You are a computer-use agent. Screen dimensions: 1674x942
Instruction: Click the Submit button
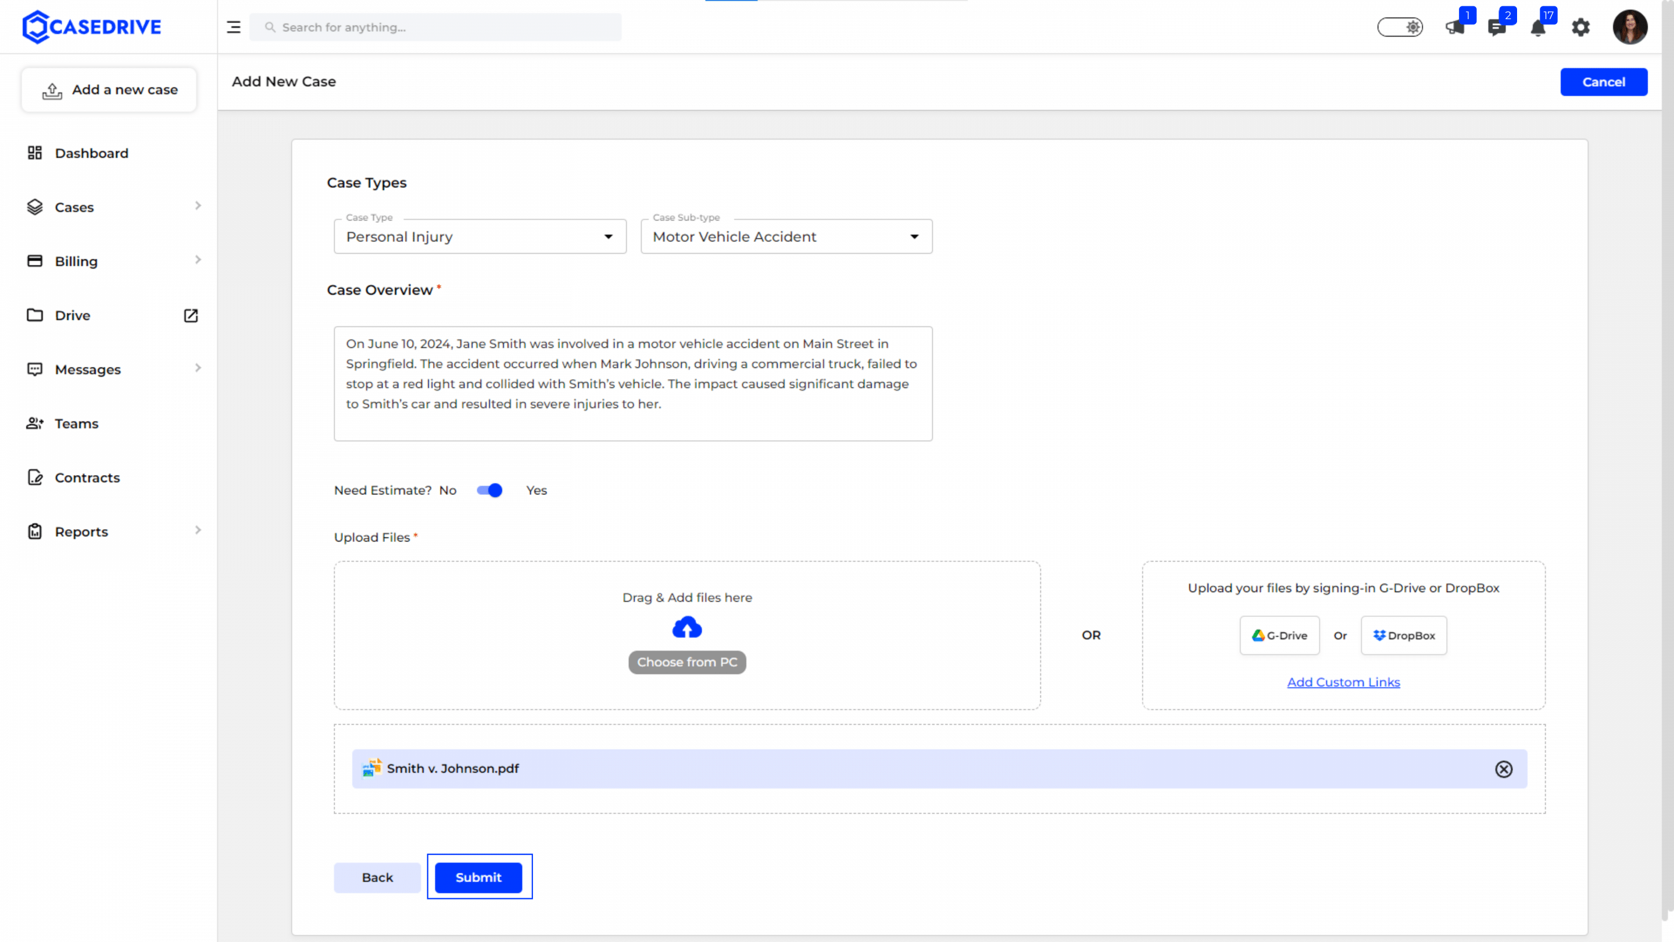tap(478, 877)
